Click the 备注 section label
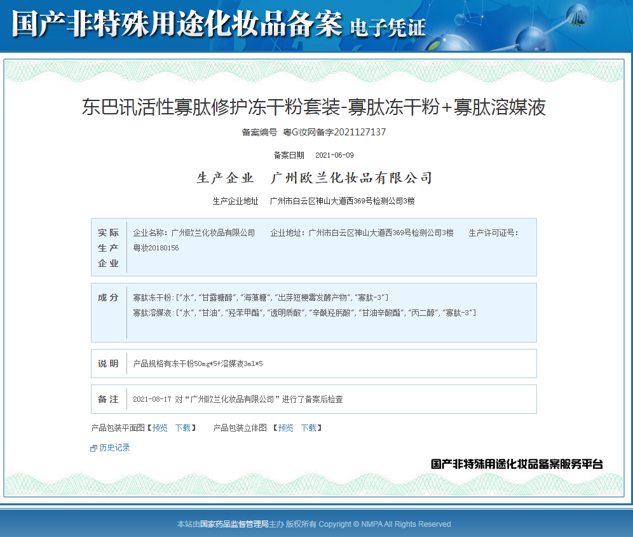 point(108,399)
